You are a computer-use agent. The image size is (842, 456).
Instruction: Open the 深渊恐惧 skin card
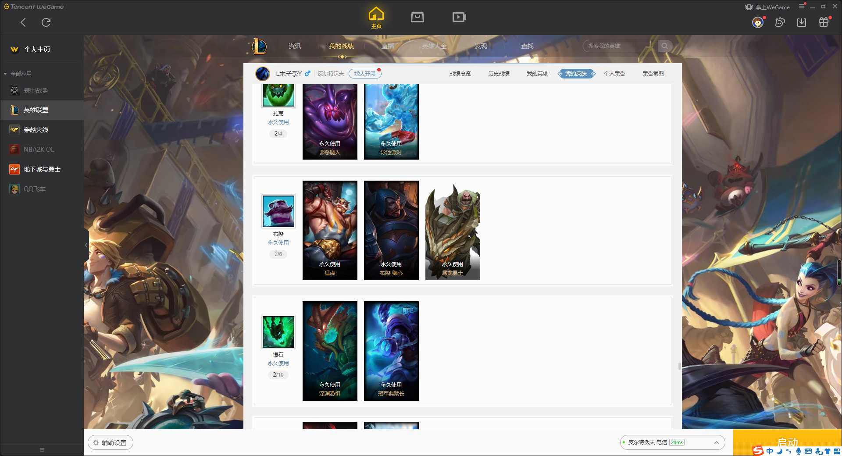(330, 351)
